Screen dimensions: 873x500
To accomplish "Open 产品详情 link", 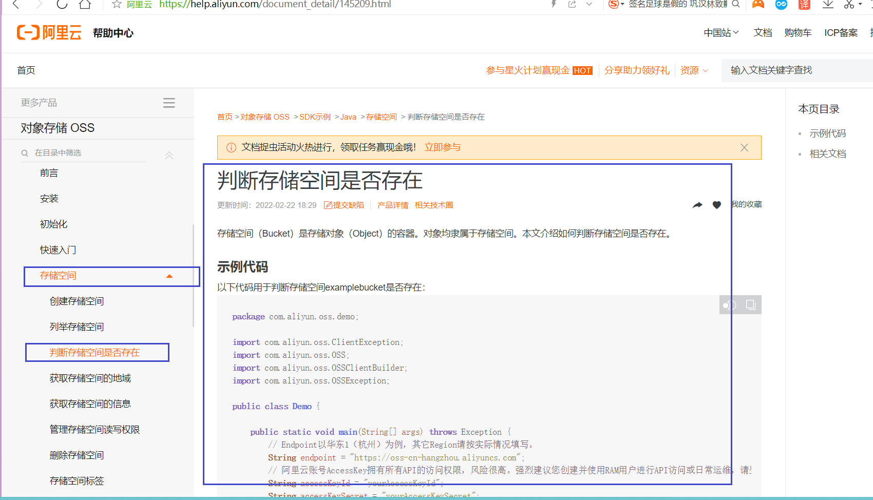I will (x=393, y=205).
